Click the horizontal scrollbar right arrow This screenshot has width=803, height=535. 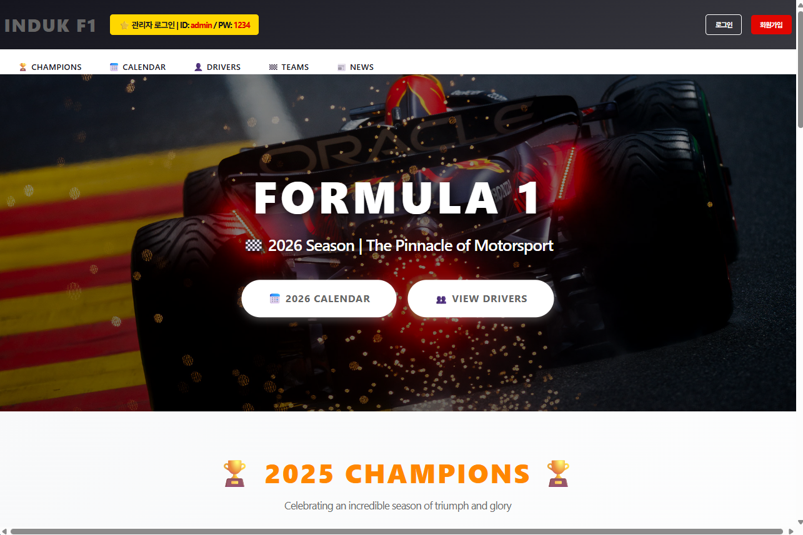coord(791,531)
